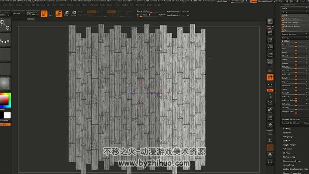Click the QuickSave button

point(222,1)
